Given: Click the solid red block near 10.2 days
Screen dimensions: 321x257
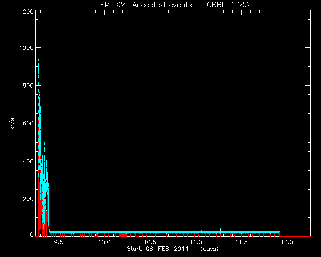Looking at the screenshot, I should coord(123,234).
